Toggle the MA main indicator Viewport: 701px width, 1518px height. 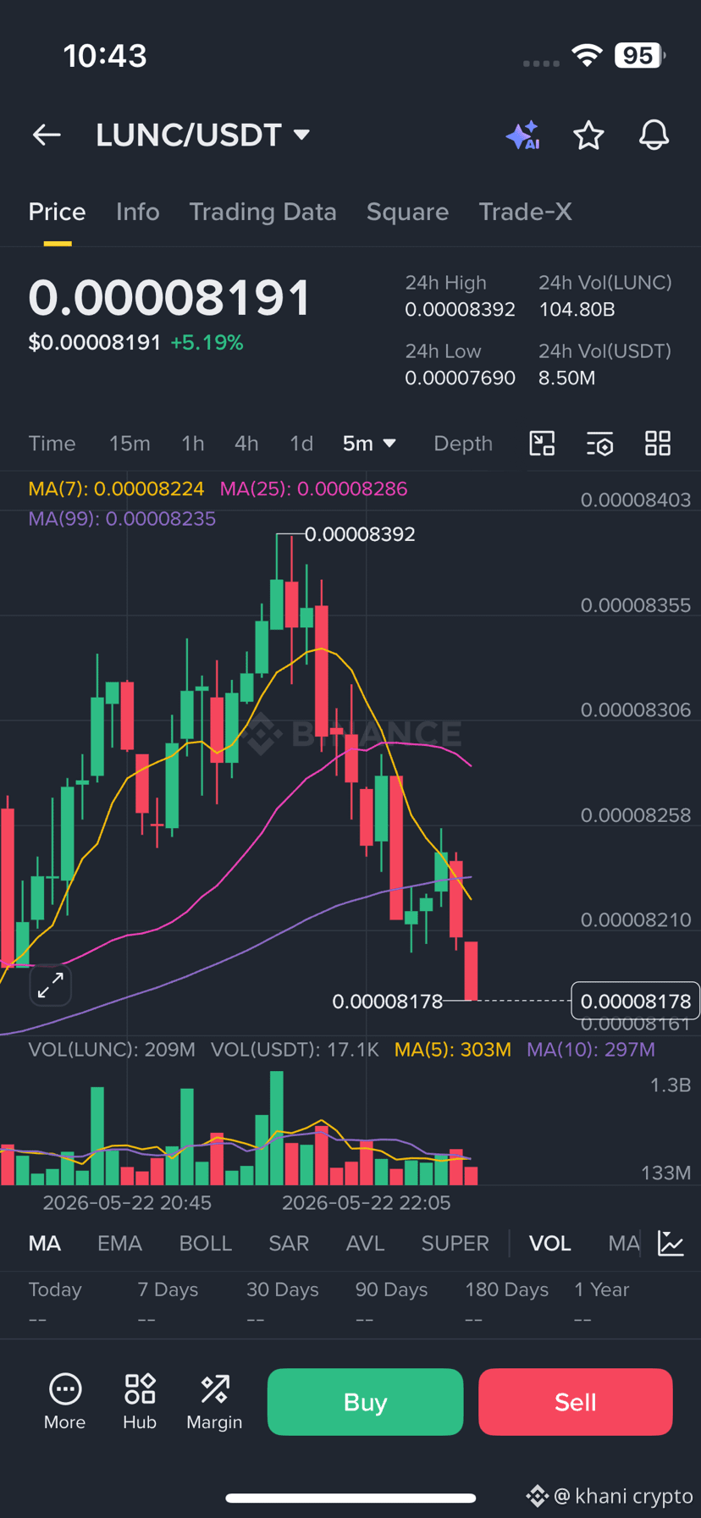pyautogui.click(x=45, y=1243)
